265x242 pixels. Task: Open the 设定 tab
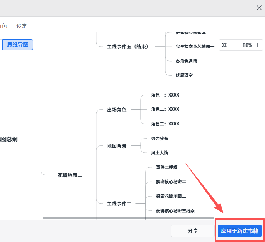(22, 26)
